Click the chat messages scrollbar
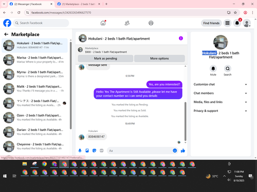The image size is (257, 192). pos(185,121)
